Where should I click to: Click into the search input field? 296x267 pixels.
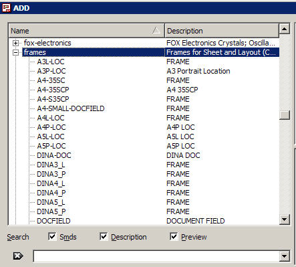coord(156,256)
